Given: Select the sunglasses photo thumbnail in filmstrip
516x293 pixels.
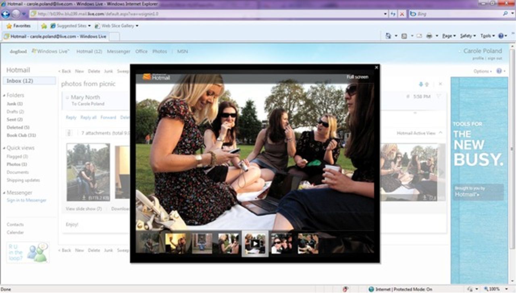Looking at the screenshot, I should 281,243.
